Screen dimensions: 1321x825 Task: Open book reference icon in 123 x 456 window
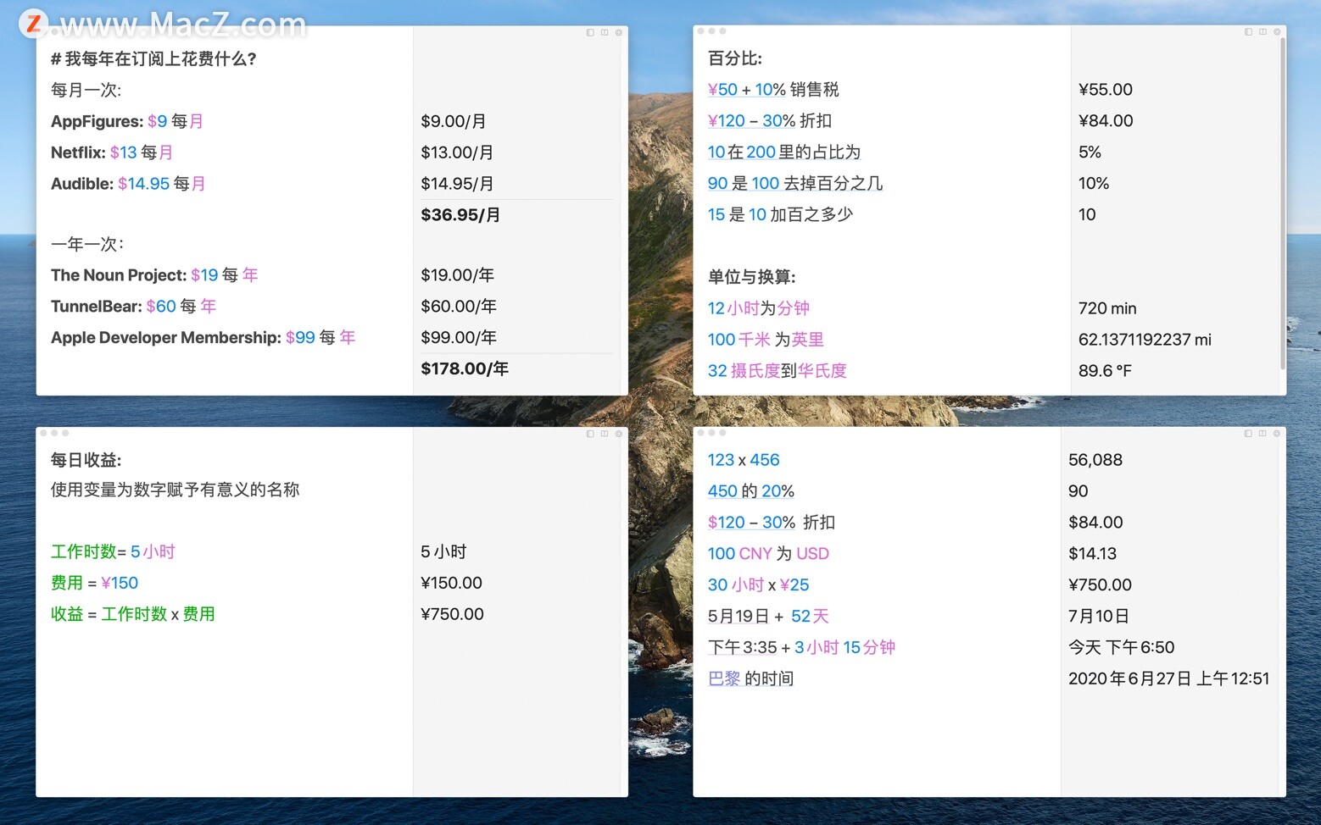pyautogui.click(x=1262, y=433)
